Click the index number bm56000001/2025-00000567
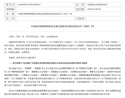Image resolution: width=125 pixels, height=98 pixels. [x=29, y=4]
